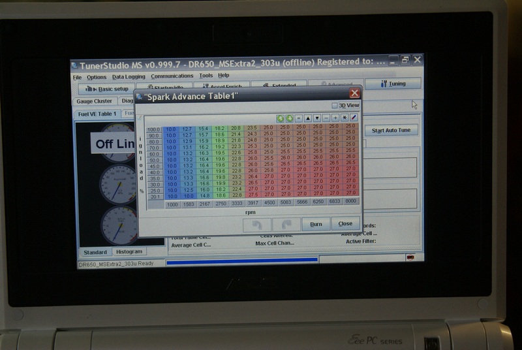
Task: Select rpm bin 6250 header cell
Action: point(318,202)
